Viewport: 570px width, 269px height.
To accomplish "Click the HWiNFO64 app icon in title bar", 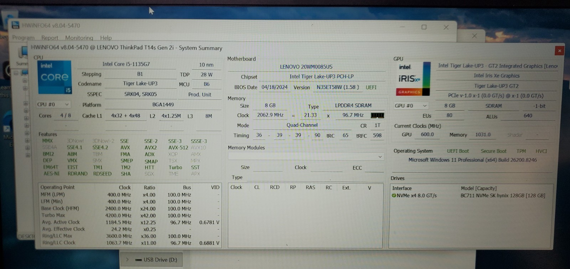I will [15, 26].
